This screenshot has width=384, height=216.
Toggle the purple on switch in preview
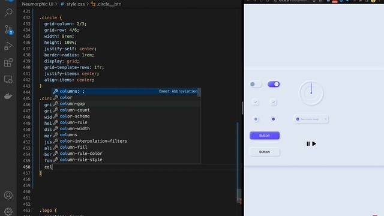coord(274,84)
